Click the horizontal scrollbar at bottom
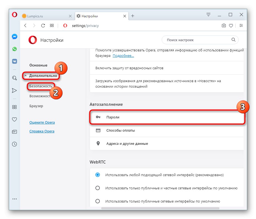The image size is (256, 219). [x=160, y=208]
